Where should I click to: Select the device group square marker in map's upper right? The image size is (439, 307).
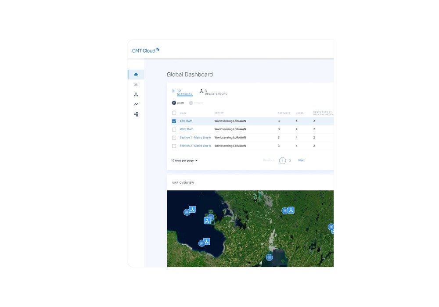pos(291,210)
